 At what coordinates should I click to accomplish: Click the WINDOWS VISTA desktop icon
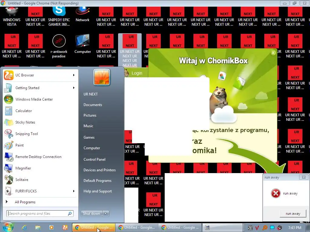12,17
